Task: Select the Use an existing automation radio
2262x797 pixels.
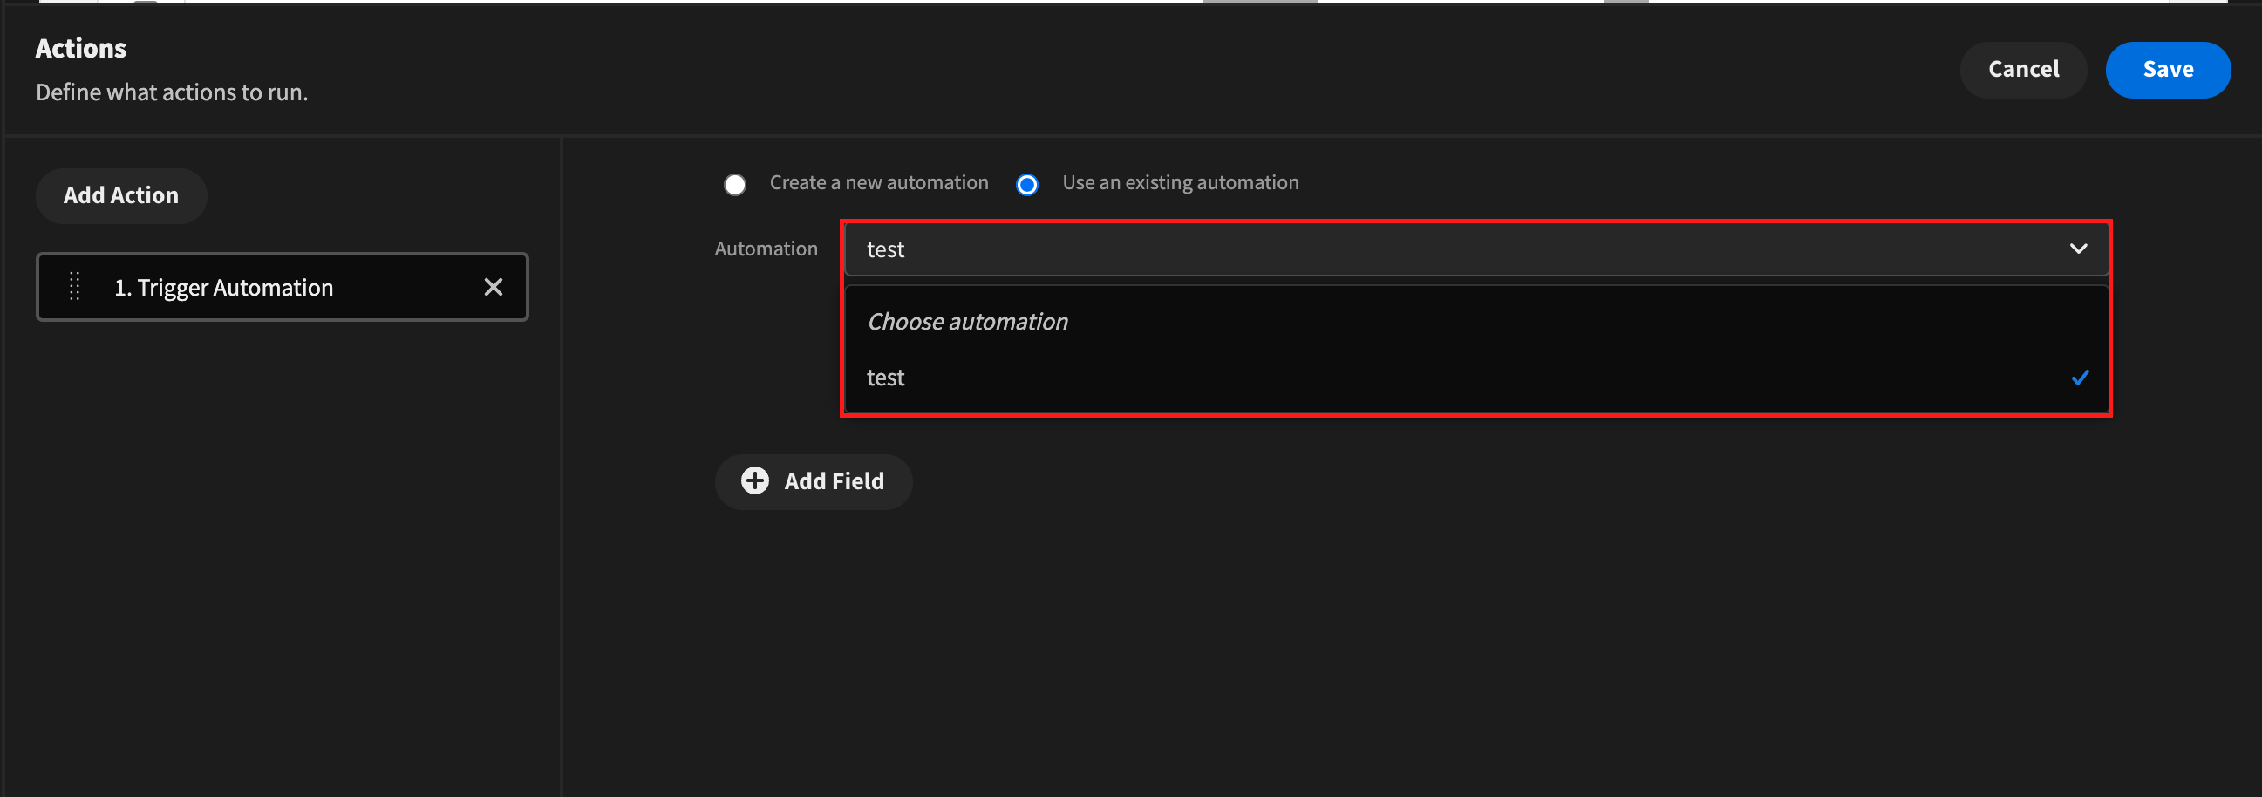Action: click(x=1027, y=184)
